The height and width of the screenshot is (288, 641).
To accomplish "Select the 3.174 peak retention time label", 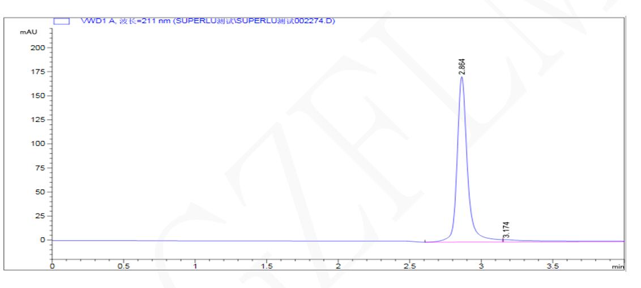I will tap(507, 229).
